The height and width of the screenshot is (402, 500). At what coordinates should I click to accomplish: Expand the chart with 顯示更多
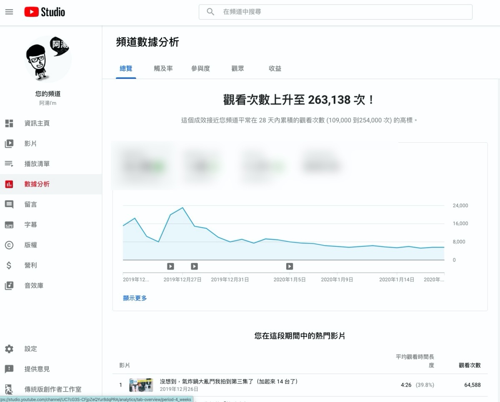[x=135, y=298]
